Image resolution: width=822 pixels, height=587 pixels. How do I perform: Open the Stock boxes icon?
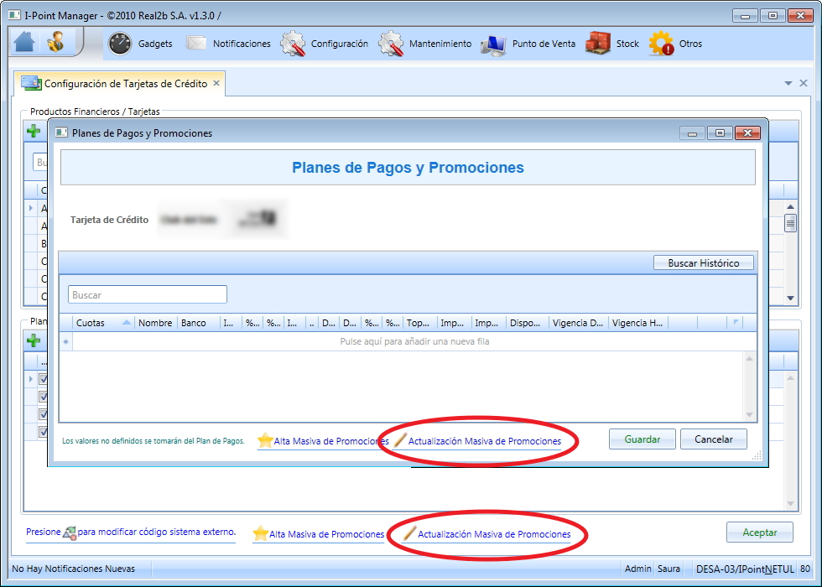click(598, 43)
